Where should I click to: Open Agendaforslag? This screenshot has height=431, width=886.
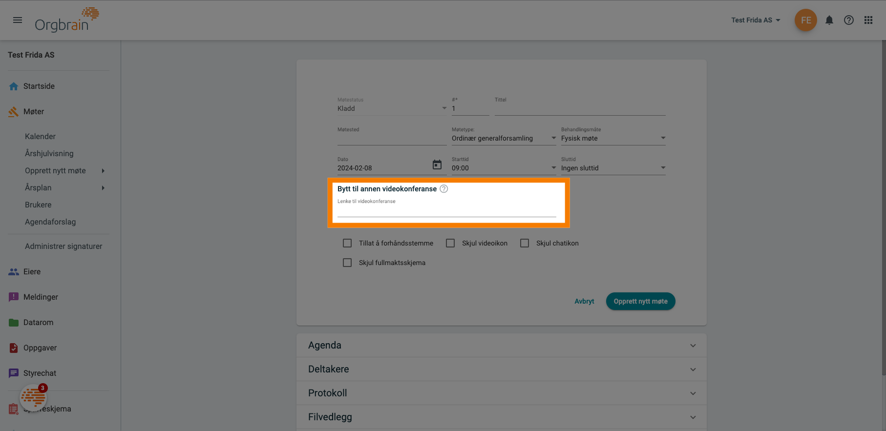pos(50,222)
